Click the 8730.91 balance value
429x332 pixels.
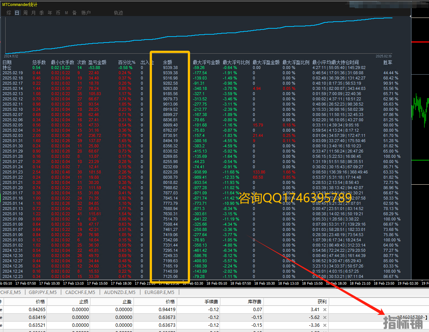pos(170,135)
